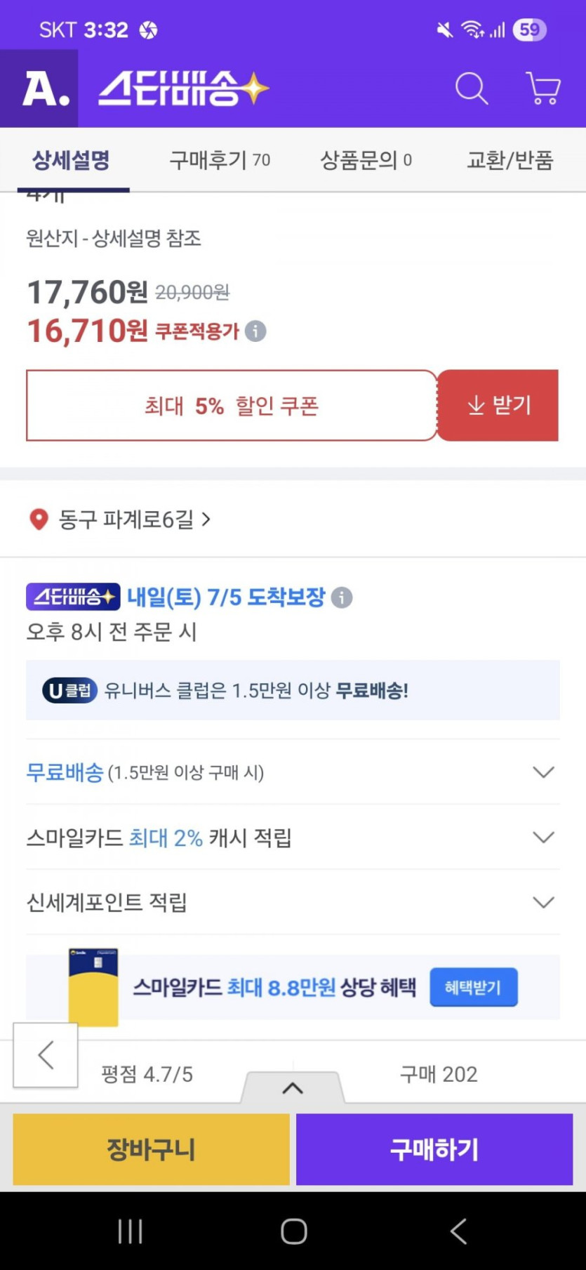Open the shopping cart icon
This screenshot has width=586, height=1270.
click(x=542, y=89)
